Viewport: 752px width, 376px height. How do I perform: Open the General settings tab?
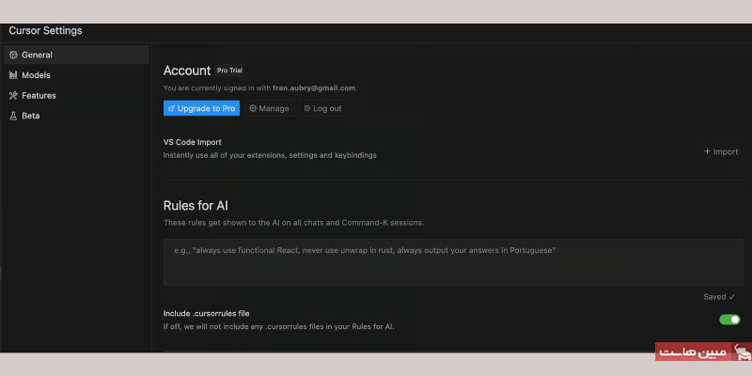coord(76,55)
